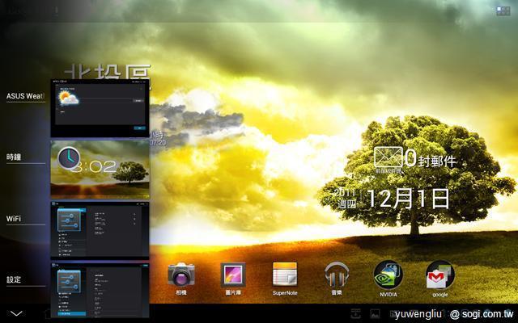
Task: Open the all-apps grid icon
Action: 503,10
